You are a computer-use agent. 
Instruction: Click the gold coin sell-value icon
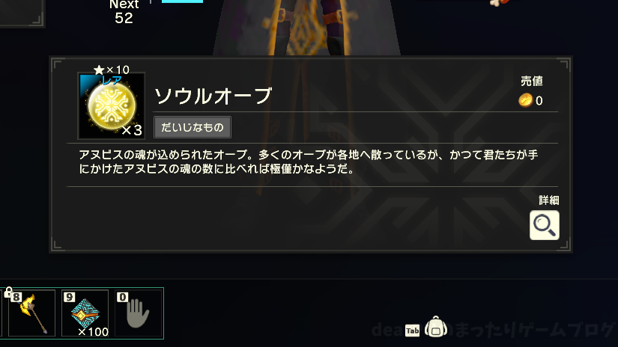coord(525,100)
